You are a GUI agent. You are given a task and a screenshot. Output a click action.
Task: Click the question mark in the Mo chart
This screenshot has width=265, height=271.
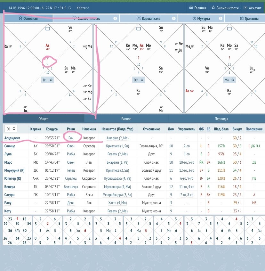229,58
